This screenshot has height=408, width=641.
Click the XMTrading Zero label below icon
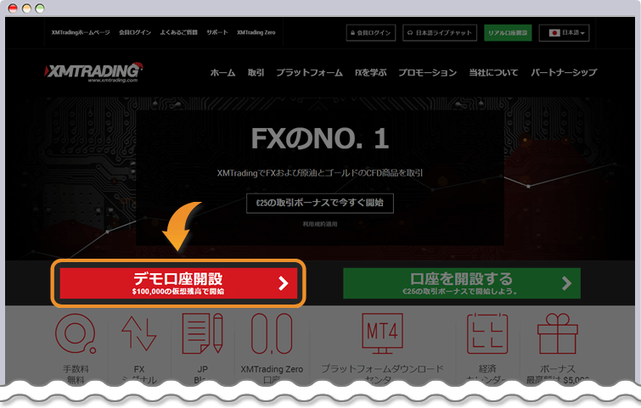tap(272, 369)
